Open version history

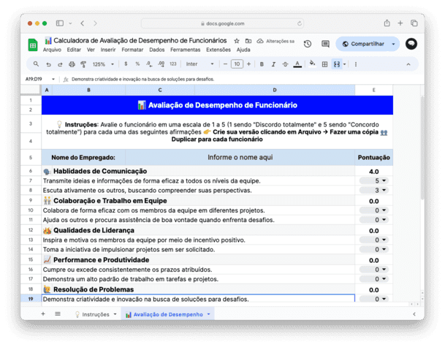308,44
